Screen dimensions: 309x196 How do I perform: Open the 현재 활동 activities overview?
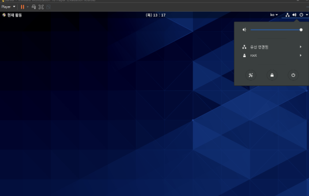pos(12,15)
